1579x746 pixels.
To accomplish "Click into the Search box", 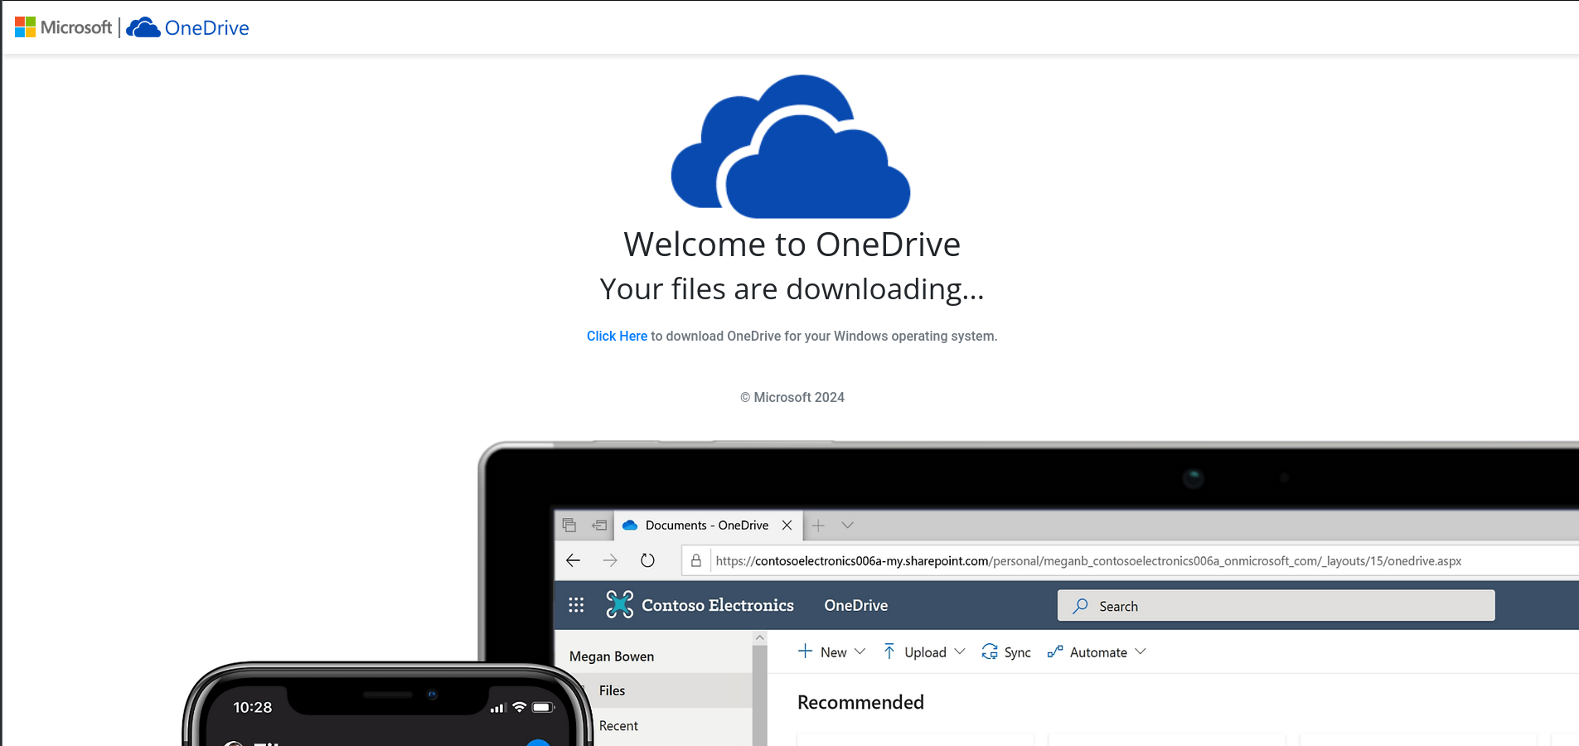I will point(1276,606).
